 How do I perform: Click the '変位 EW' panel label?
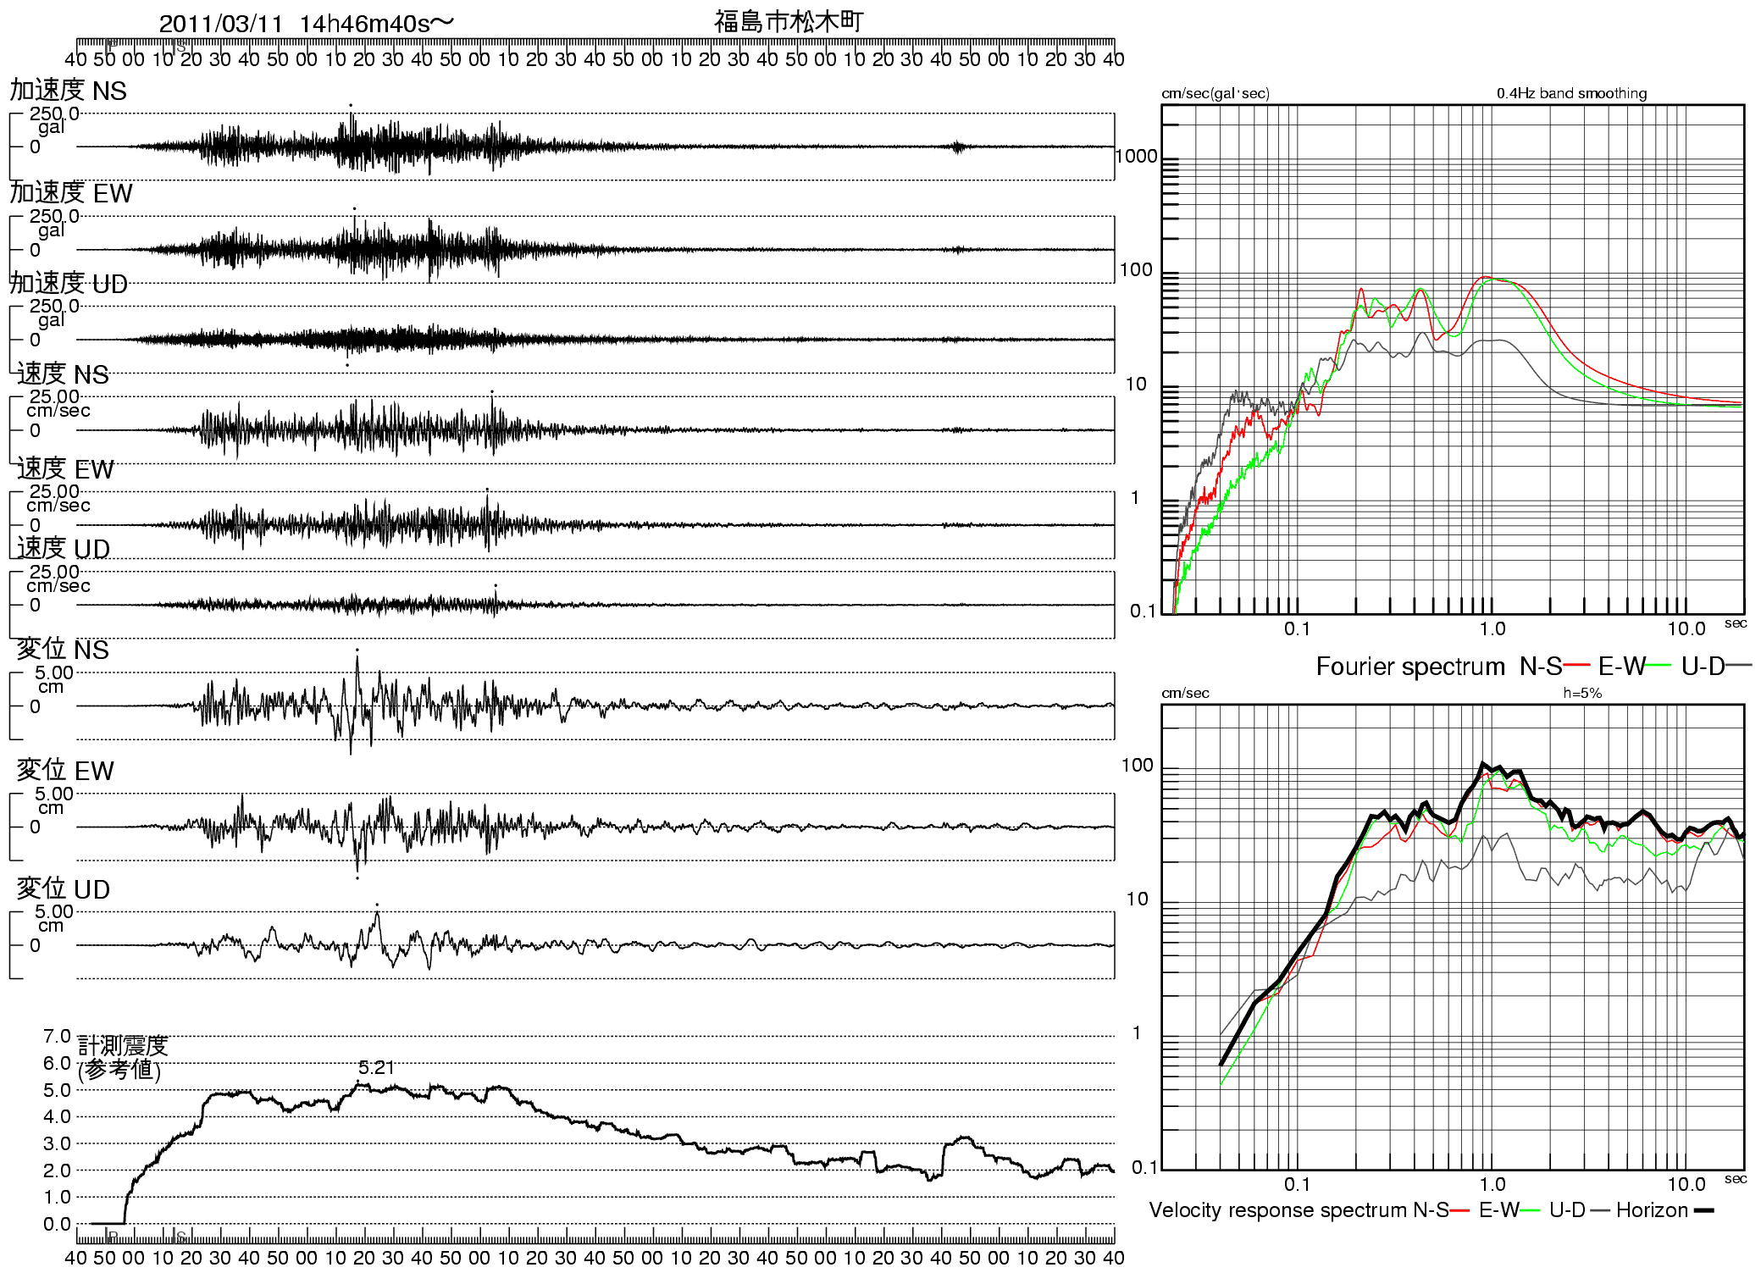pos(65,770)
